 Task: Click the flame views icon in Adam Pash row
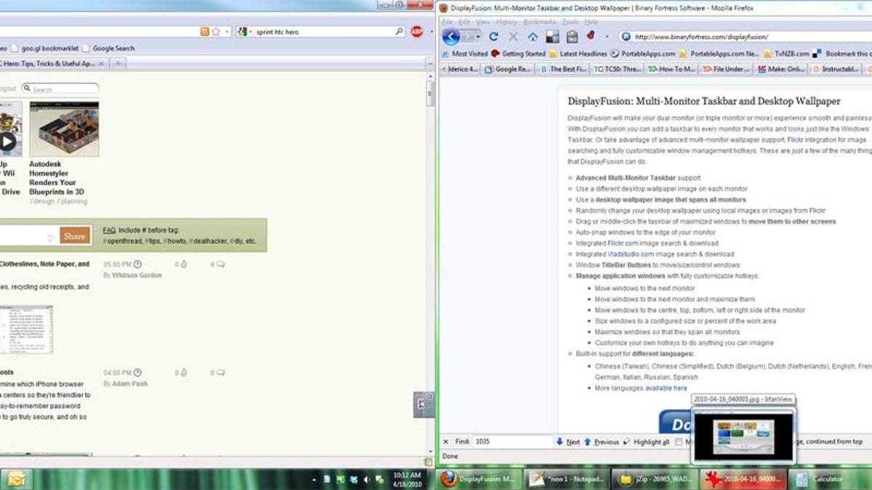[x=183, y=372]
